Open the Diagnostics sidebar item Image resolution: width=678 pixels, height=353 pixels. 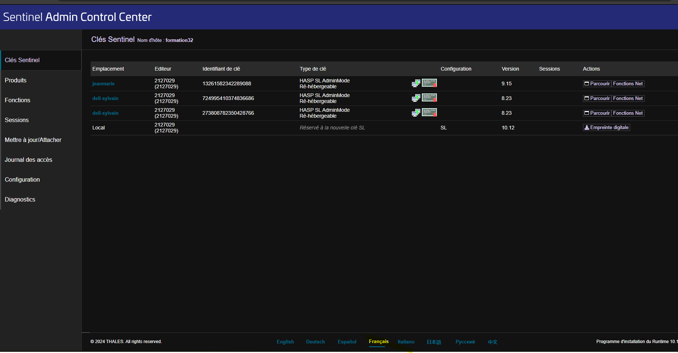pyautogui.click(x=41, y=199)
